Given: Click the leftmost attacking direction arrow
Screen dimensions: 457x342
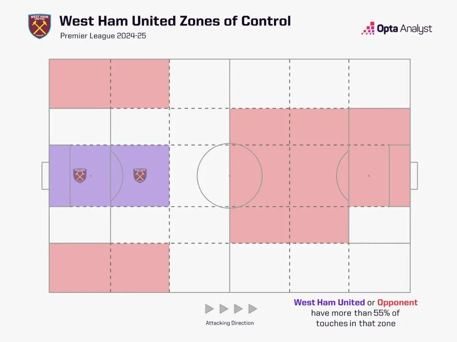Looking at the screenshot, I should [209, 309].
